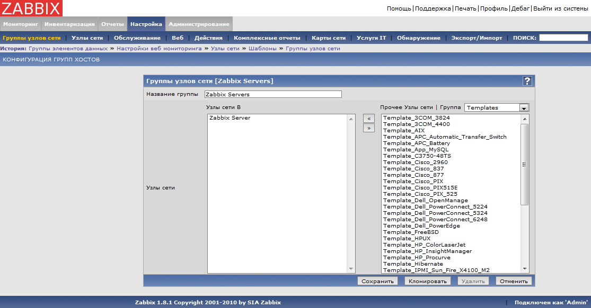This screenshot has height=308, width=591.
Task: Click the Отменить button
Action: coord(514,281)
